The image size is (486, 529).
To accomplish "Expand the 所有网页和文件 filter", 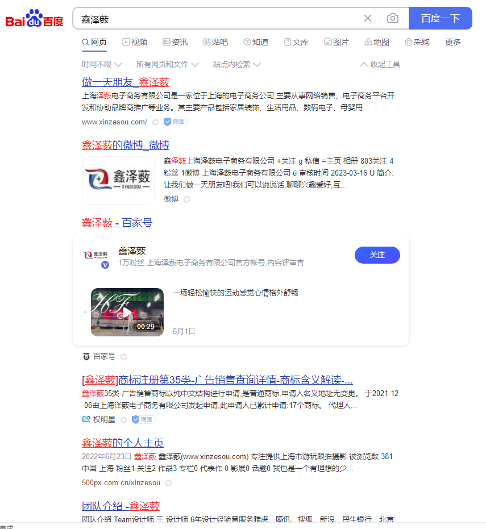I will 167,64.
